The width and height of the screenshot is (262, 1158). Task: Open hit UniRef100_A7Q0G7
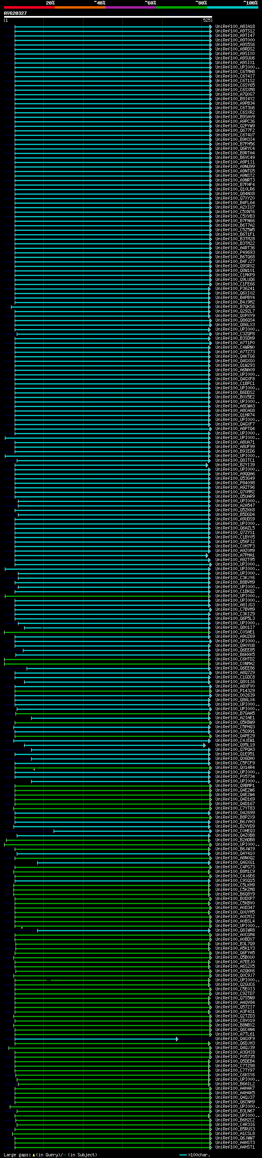click(235, 94)
